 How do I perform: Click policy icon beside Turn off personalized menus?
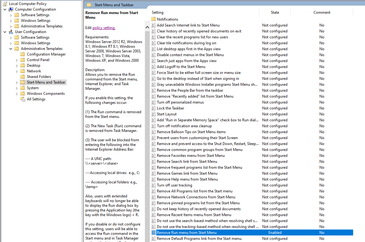tap(153, 102)
